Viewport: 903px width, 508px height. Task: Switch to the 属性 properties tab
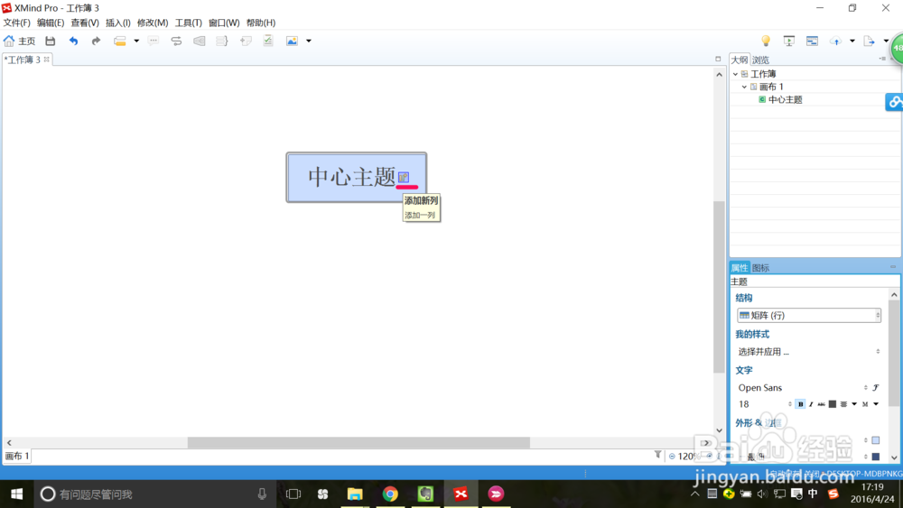pyautogui.click(x=740, y=267)
